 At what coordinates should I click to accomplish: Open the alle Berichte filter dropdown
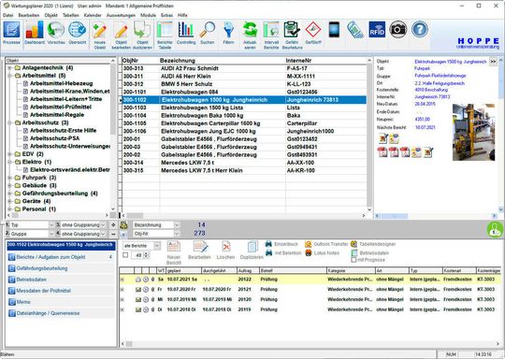157,246
